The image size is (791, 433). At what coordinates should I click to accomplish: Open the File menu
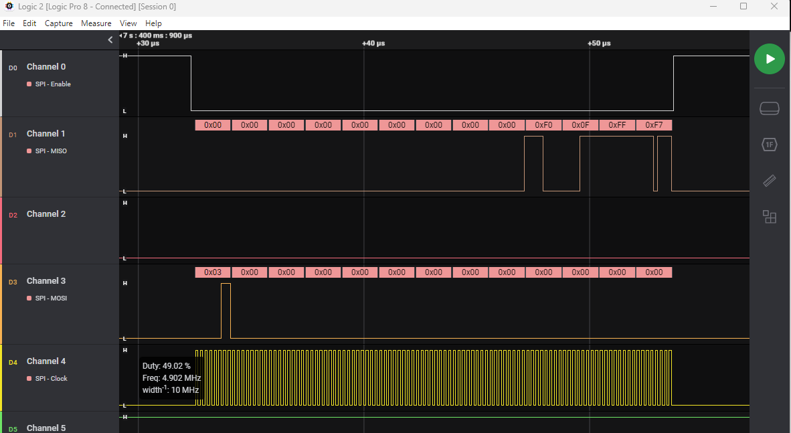9,23
